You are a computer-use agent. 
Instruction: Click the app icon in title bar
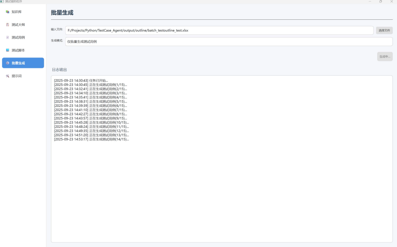[2, 2]
